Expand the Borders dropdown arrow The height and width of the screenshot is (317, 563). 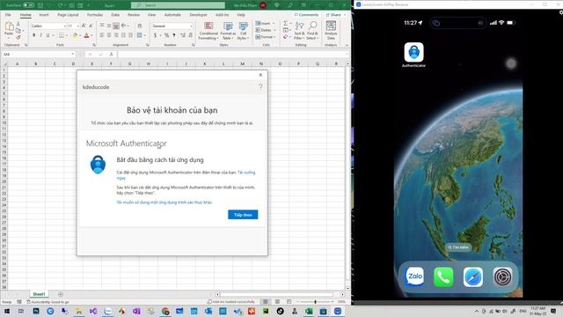[x=67, y=35]
